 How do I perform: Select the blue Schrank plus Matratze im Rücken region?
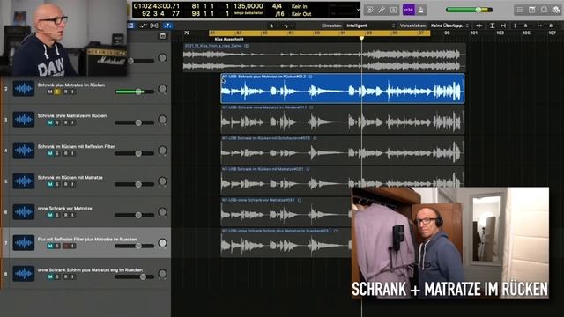point(343,89)
